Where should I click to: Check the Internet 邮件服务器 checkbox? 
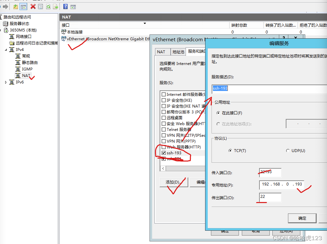[x=164, y=95]
